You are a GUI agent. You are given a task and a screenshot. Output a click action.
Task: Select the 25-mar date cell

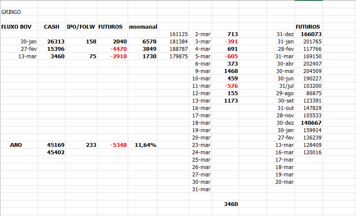click(x=200, y=160)
